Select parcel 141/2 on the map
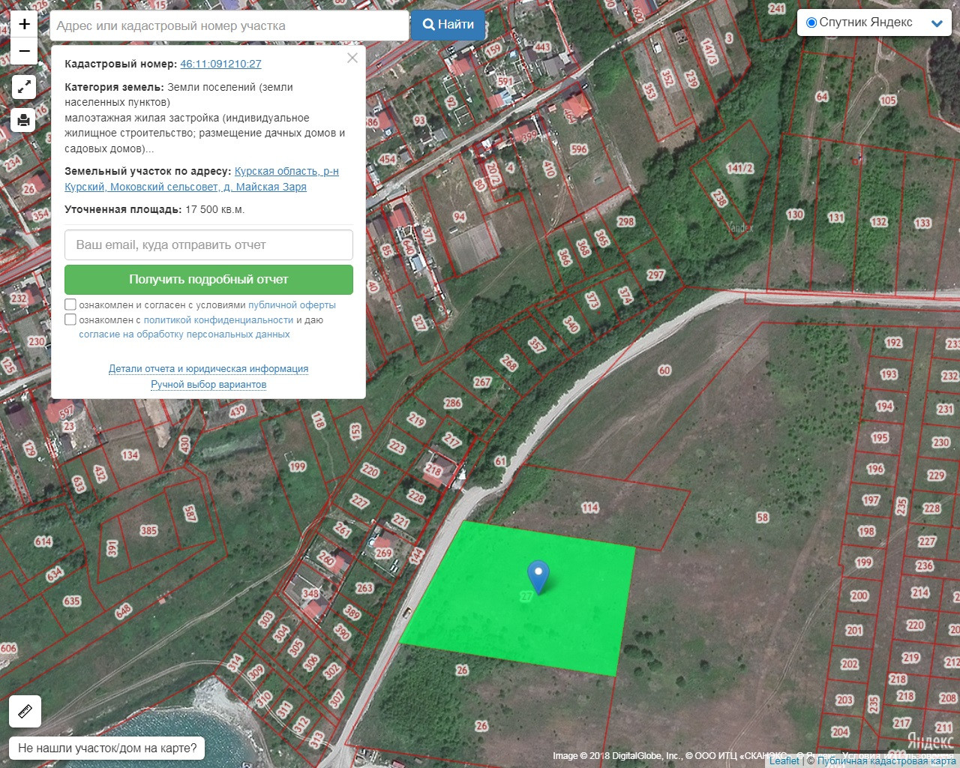The width and height of the screenshot is (960, 768). point(739,168)
